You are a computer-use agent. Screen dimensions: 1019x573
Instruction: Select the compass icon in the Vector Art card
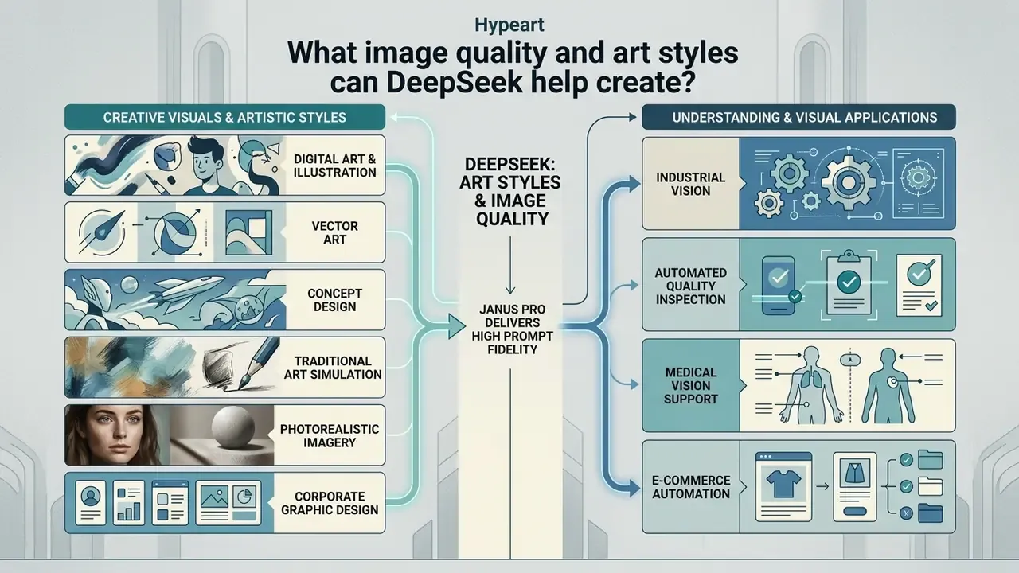[x=103, y=234]
